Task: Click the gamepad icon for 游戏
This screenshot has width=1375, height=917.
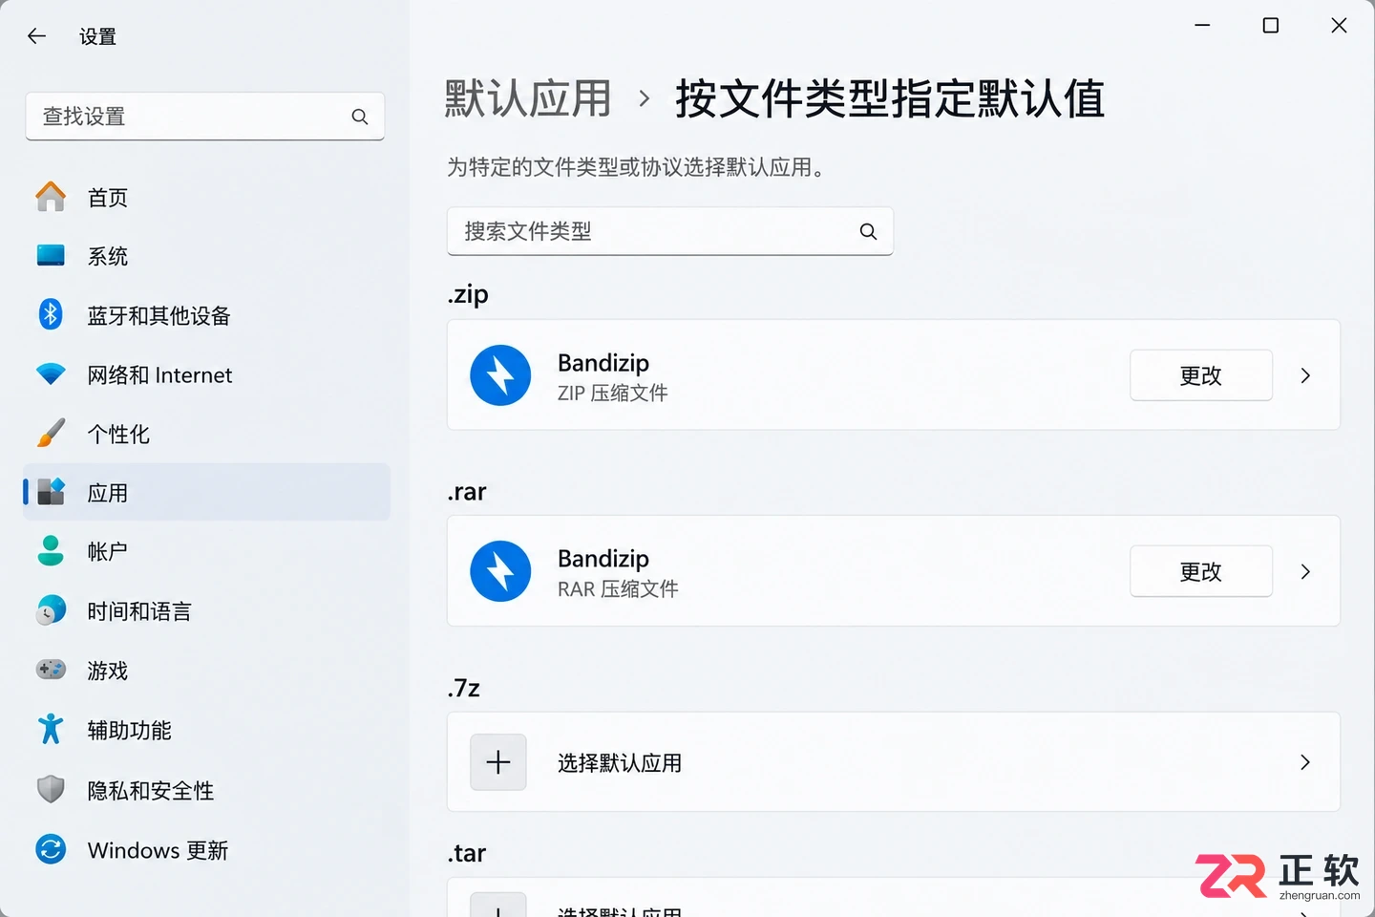Action: click(x=51, y=670)
